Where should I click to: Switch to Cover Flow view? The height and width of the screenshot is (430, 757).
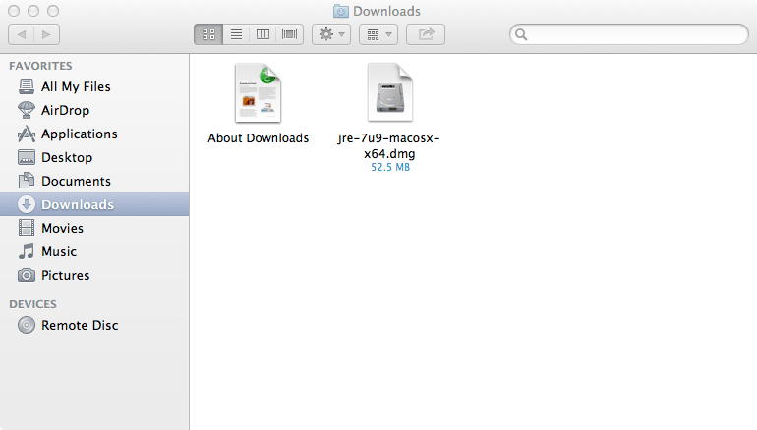[289, 34]
